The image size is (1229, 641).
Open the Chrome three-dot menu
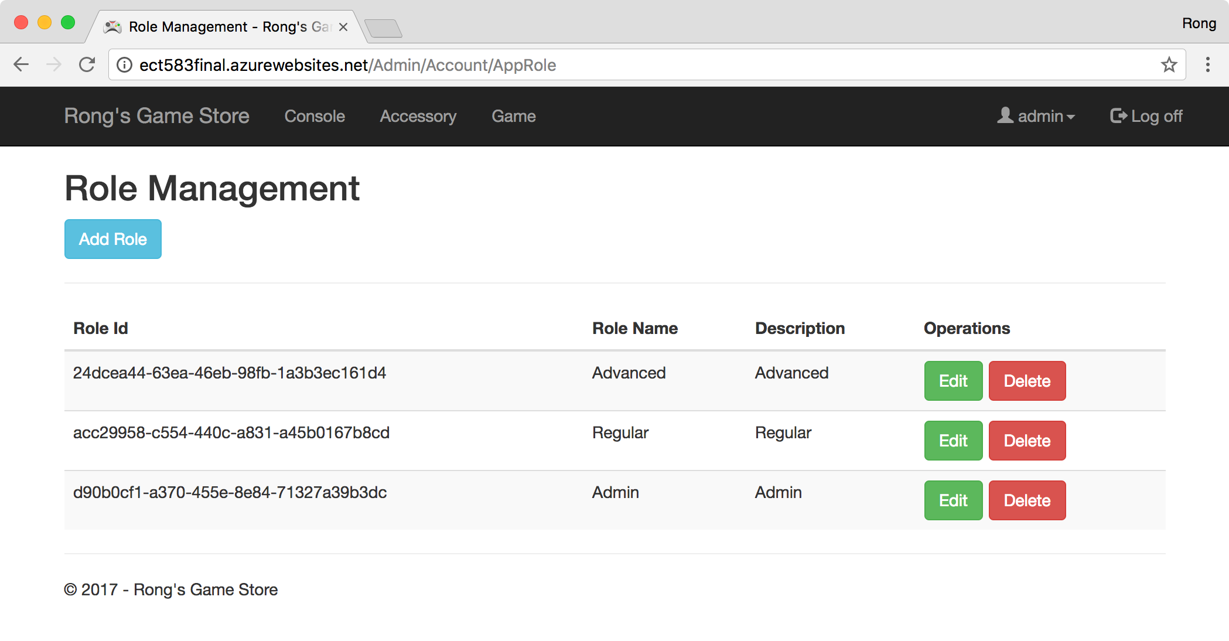pos(1207,64)
